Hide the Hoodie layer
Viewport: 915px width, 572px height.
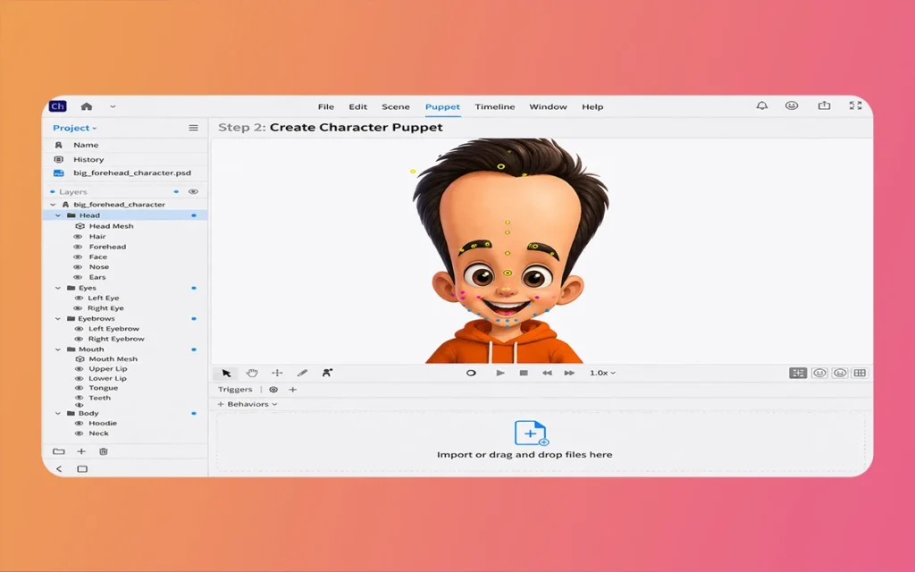tap(78, 424)
